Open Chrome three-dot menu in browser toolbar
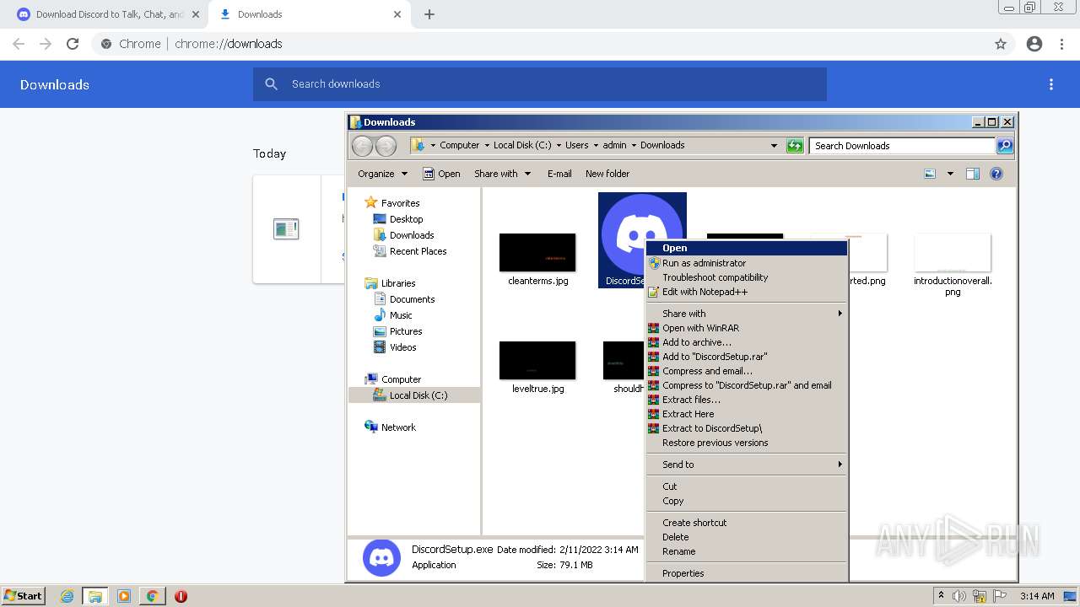Screen dimensions: 1080x607 pos(1062,44)
